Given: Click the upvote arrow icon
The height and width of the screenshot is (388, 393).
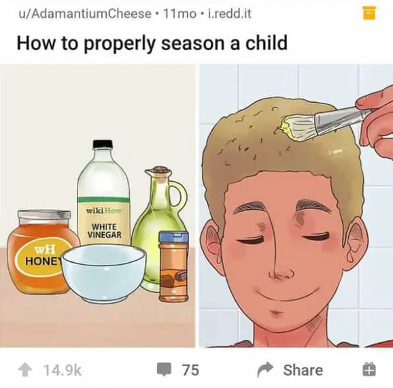Looking at the screenshot, I should tap(25, 370).
